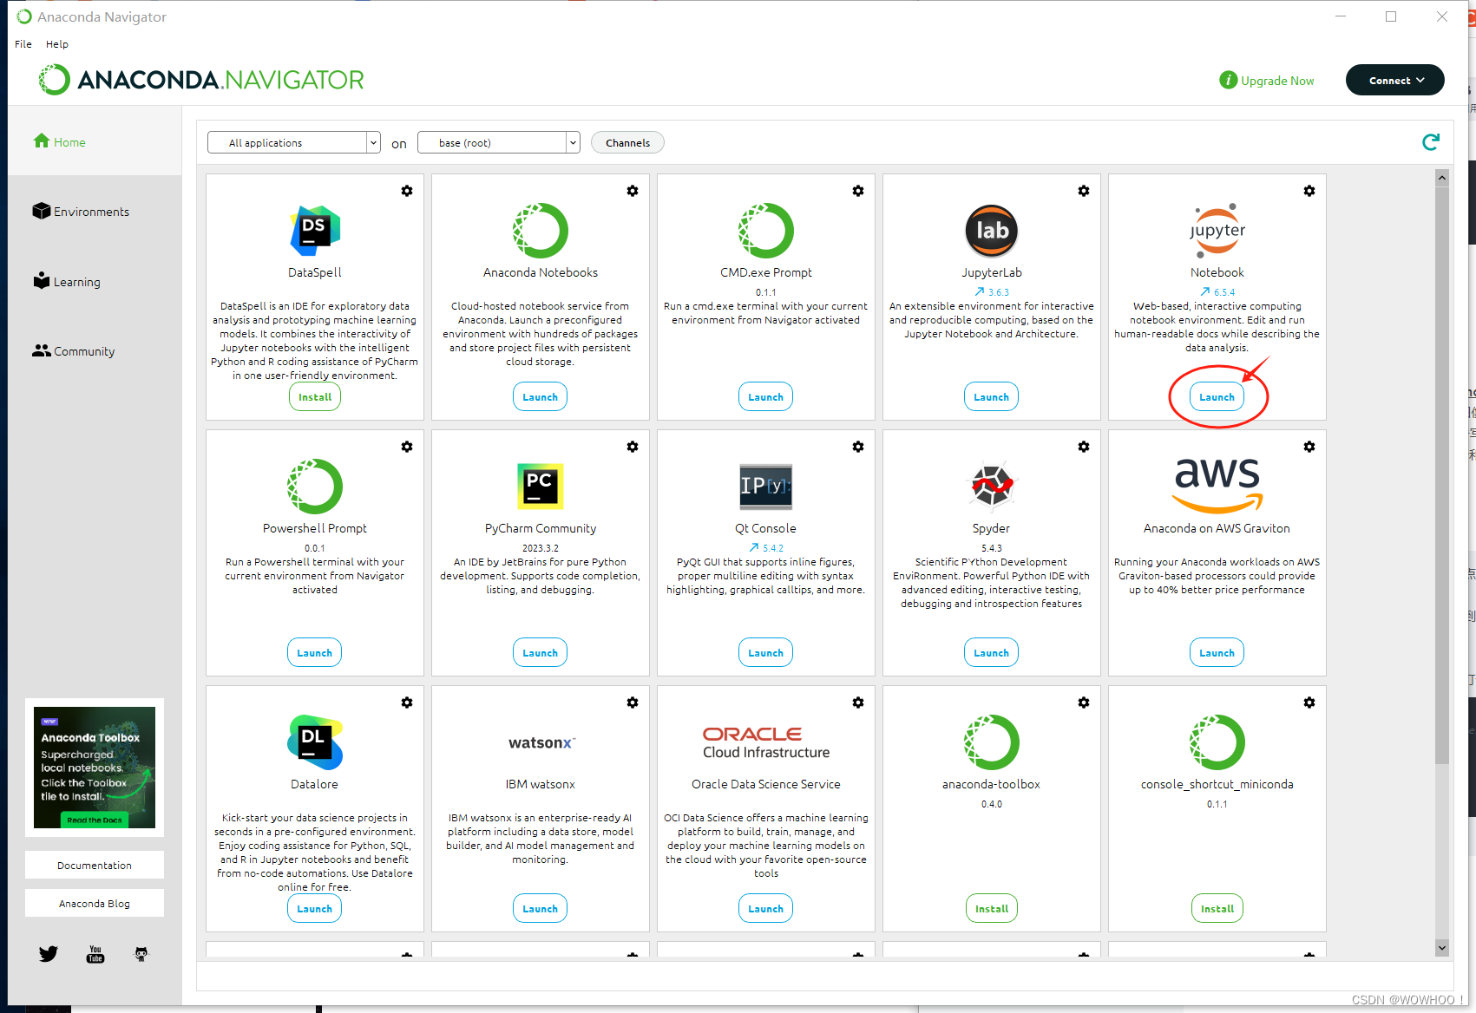Open the Anaconda Blog link
This screenshot has height=1013, width=1476.
point(95,904)
